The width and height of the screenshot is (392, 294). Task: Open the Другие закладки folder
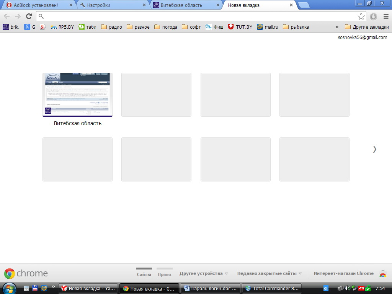(x=366, y=27)
